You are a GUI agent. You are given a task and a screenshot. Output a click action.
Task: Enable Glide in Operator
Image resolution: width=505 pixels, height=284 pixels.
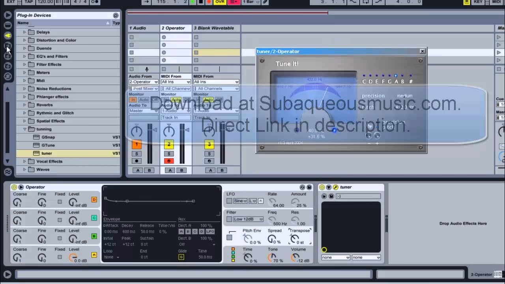[181, 257]
